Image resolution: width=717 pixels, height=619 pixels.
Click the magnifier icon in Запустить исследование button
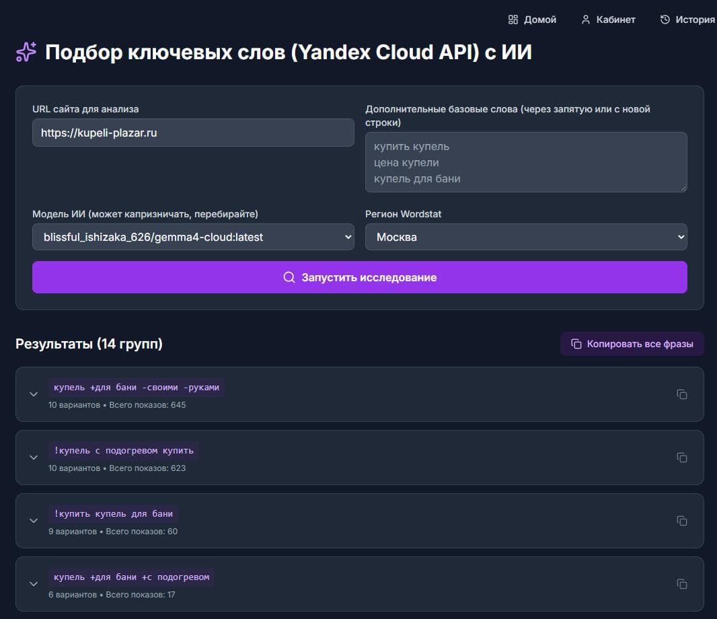tap(289, 277)
